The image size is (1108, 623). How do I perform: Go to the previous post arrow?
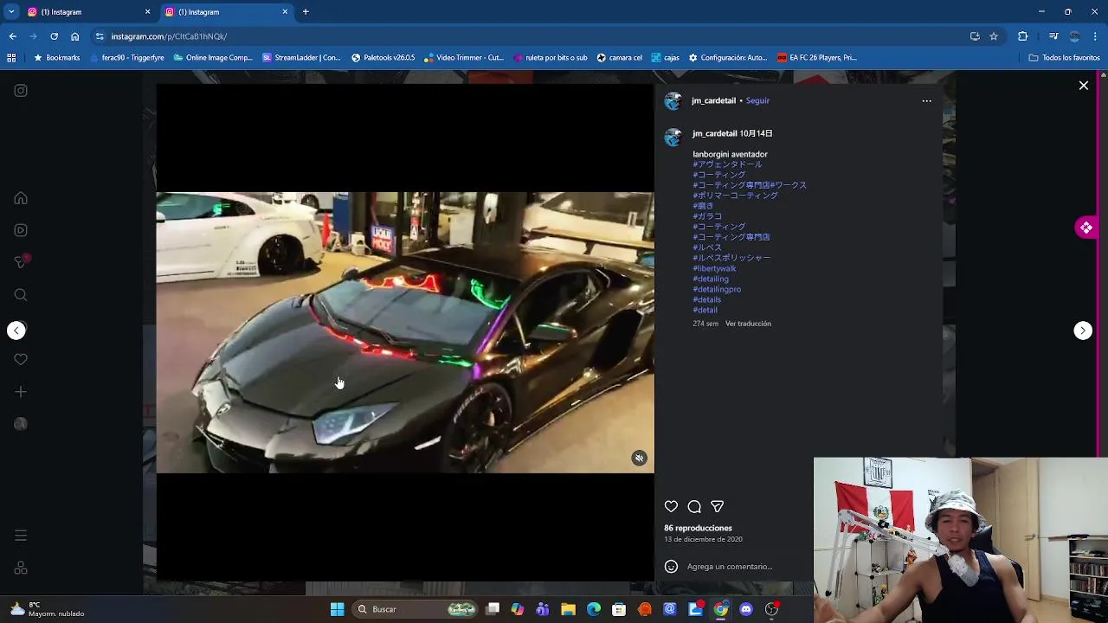[16, 331]
